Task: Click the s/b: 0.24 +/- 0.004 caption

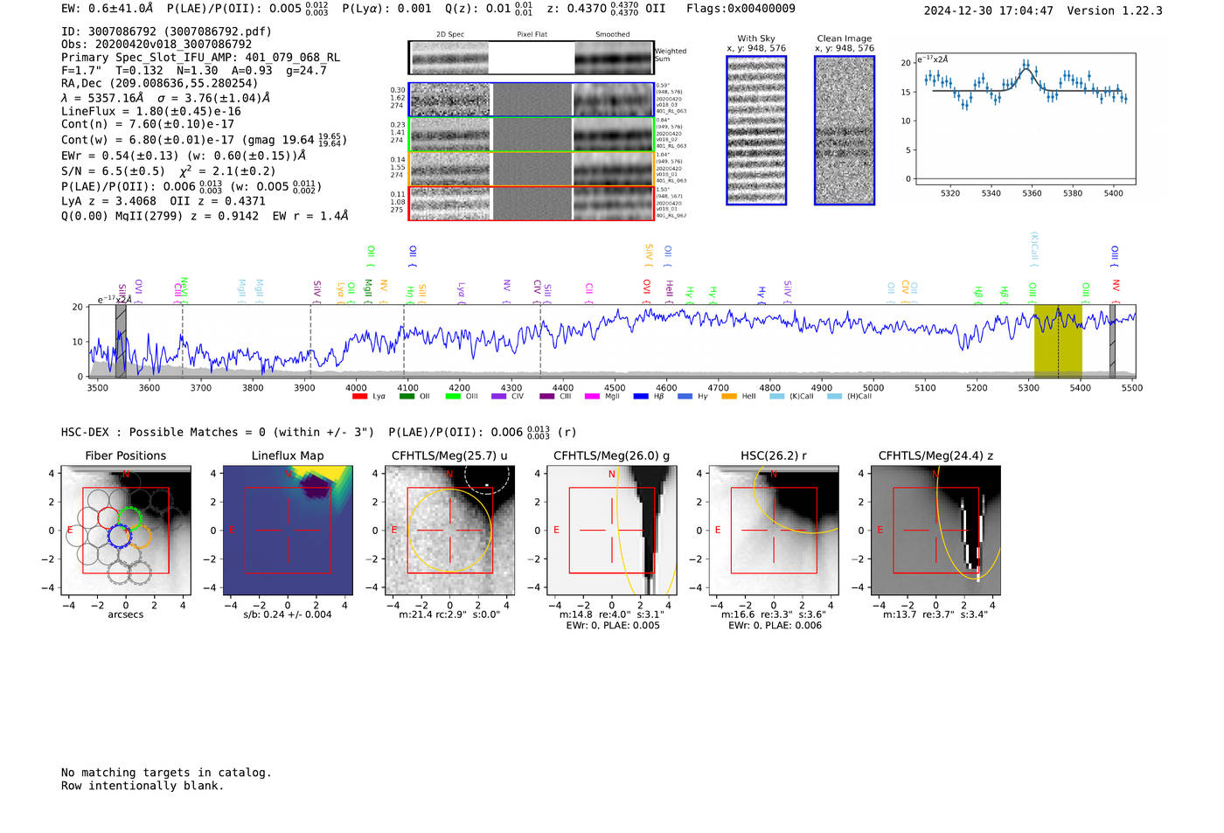Action: pos(288,614)
